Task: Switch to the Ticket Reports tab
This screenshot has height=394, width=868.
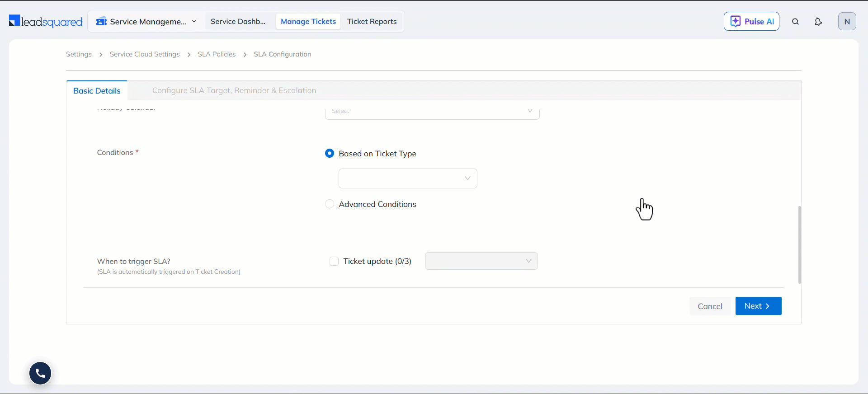Action: tap(372, 21)
